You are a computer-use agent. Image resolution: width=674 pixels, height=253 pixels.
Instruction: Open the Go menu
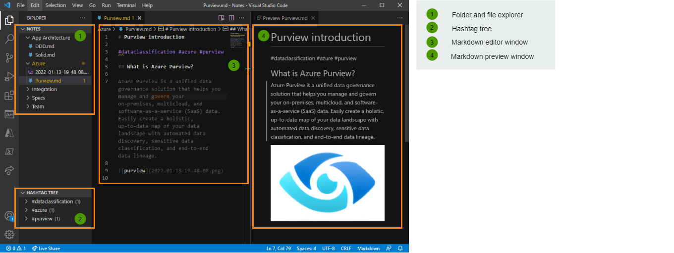pos(93,5)
